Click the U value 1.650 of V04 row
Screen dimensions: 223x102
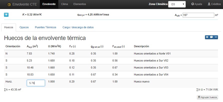51,74
